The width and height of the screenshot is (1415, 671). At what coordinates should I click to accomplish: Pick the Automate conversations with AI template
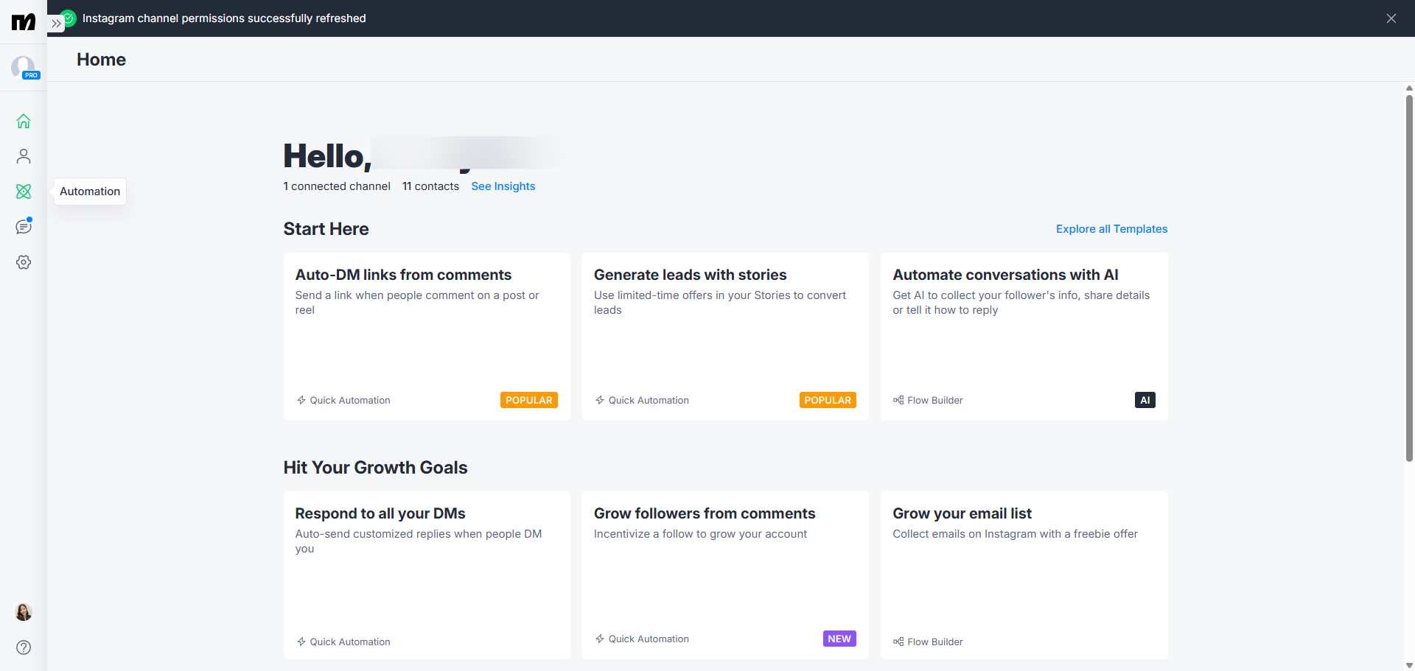click(x=1024, y=337)
